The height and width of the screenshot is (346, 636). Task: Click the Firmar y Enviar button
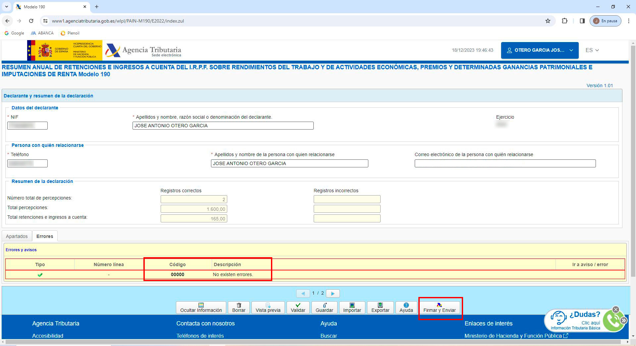[x=440, y=308]
